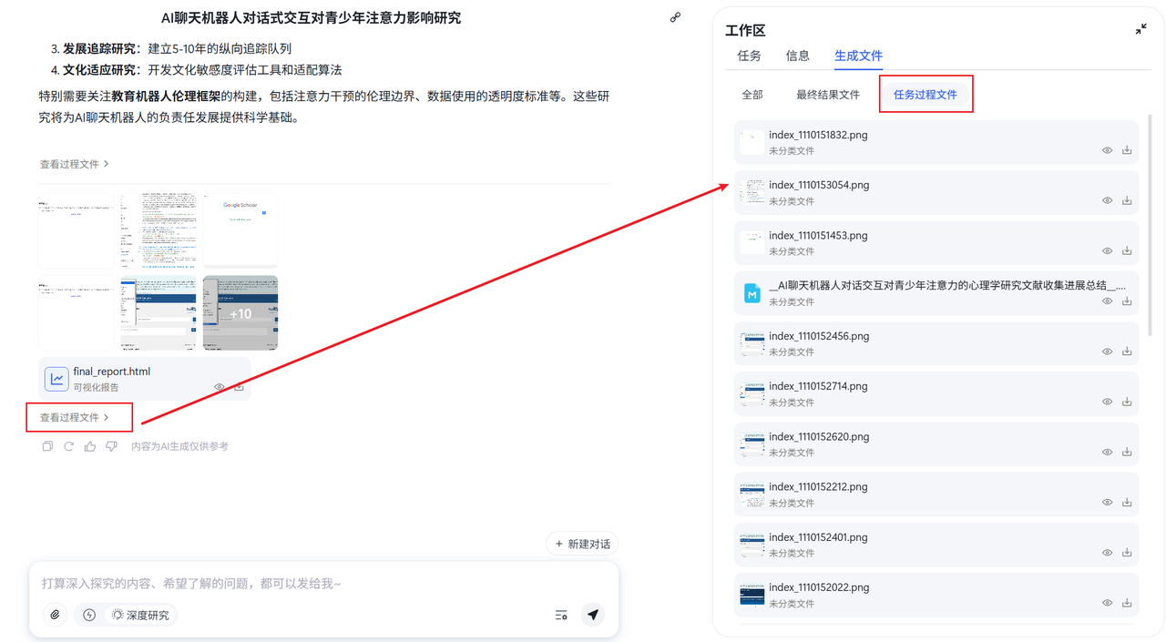Copy the response using the copy icon
Viewport: 1166px width, 642px height.
click(47, 445)
